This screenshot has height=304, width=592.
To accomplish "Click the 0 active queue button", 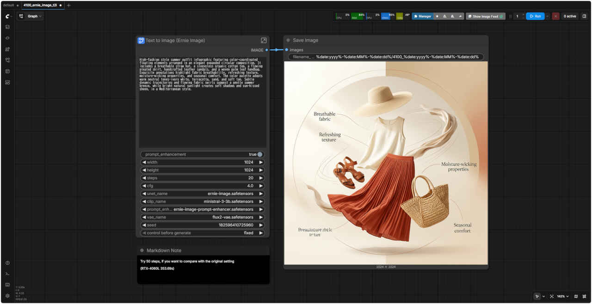I will pyautogui.click(x=569, y=16).
